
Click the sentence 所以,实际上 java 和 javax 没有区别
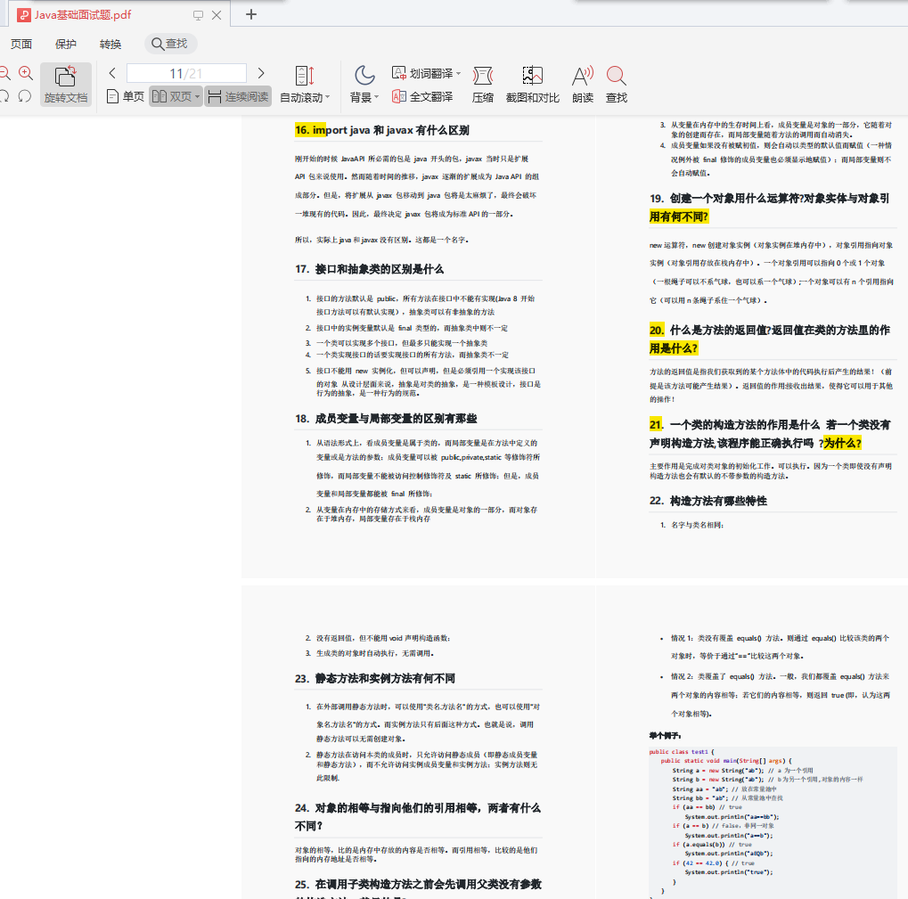pos(381,240)
